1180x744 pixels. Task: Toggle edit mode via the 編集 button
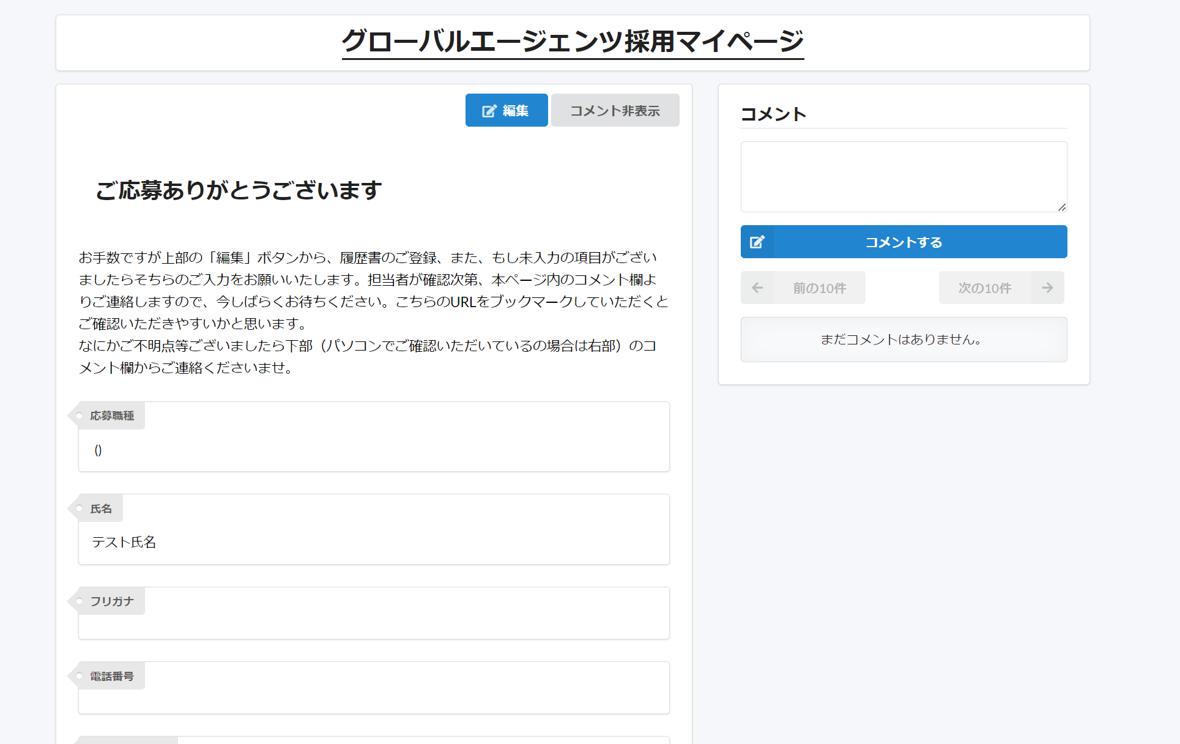(507, 110)
